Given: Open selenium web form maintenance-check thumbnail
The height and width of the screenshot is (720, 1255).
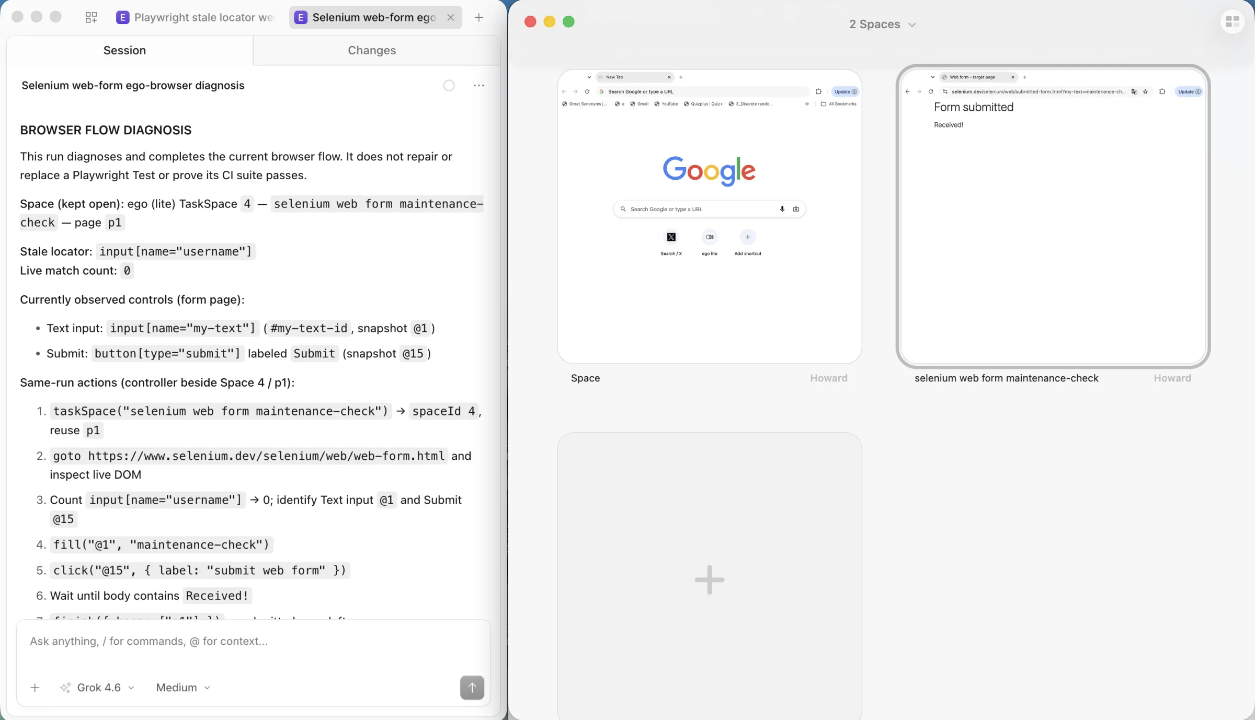Looking at the screenshot, I should click(1053, 216).
